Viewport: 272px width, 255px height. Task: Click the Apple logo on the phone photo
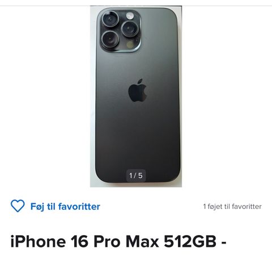click(138, 90)
